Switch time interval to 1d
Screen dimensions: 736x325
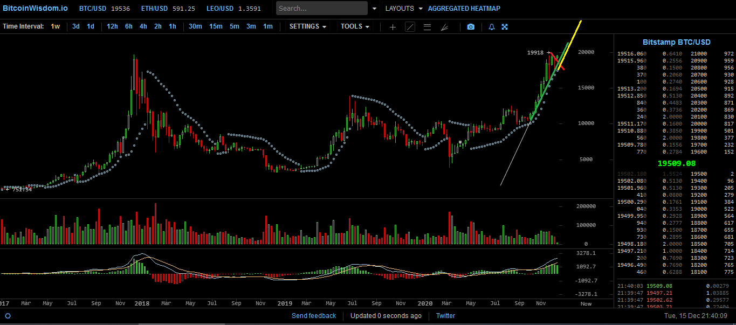(91, 26)
